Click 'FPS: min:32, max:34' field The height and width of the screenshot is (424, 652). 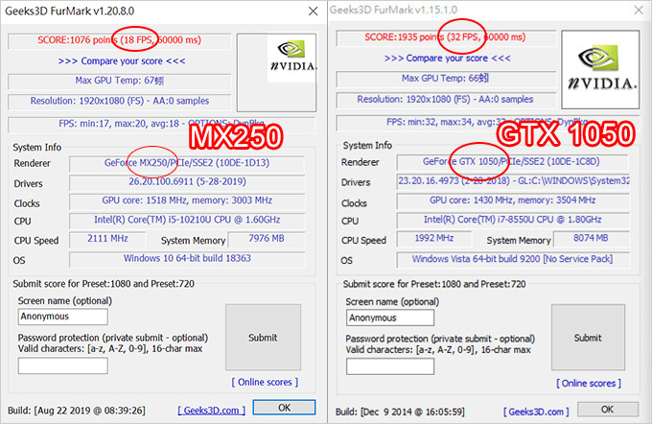point(486,123)
